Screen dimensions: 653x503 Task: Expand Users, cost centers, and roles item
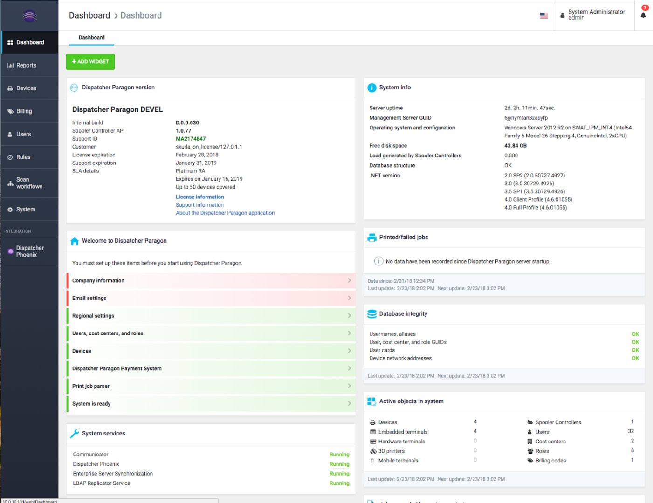(x=211, y=333)
